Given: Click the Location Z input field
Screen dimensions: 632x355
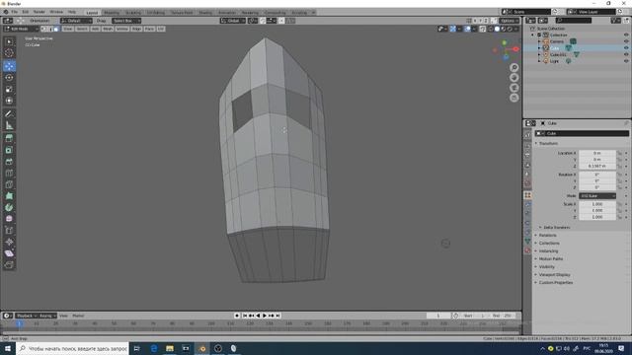Looking at the screenshot, I should (597, 166).
